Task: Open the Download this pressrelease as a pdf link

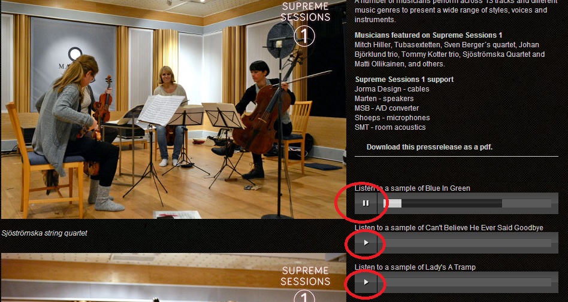Action: pos(429,147)
